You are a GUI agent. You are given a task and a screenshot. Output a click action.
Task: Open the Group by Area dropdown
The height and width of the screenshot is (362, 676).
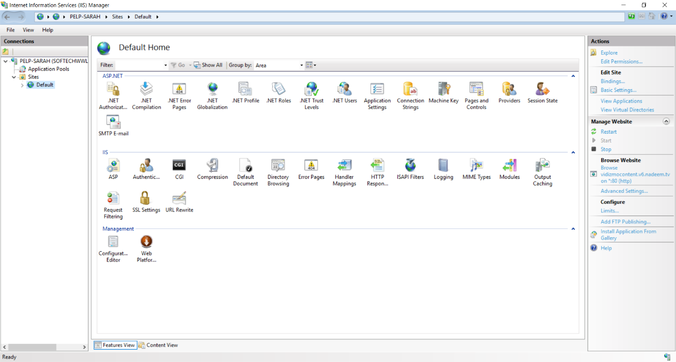point(279,65)
